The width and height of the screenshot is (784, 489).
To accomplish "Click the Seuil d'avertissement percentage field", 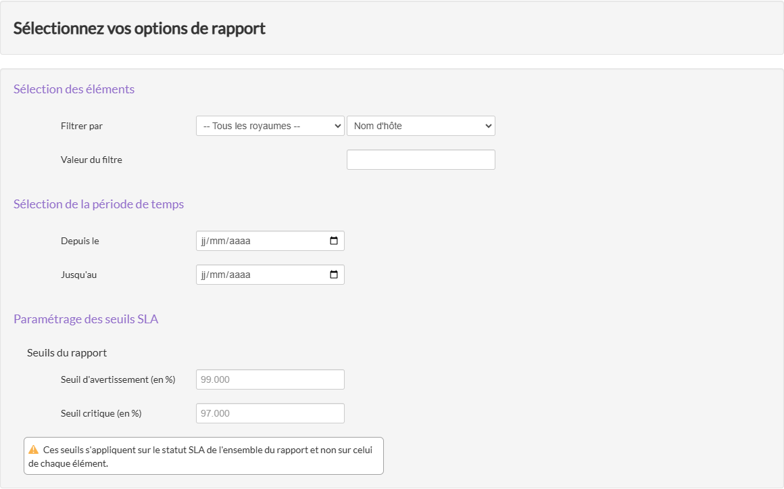I will click(x=270, y=379).
